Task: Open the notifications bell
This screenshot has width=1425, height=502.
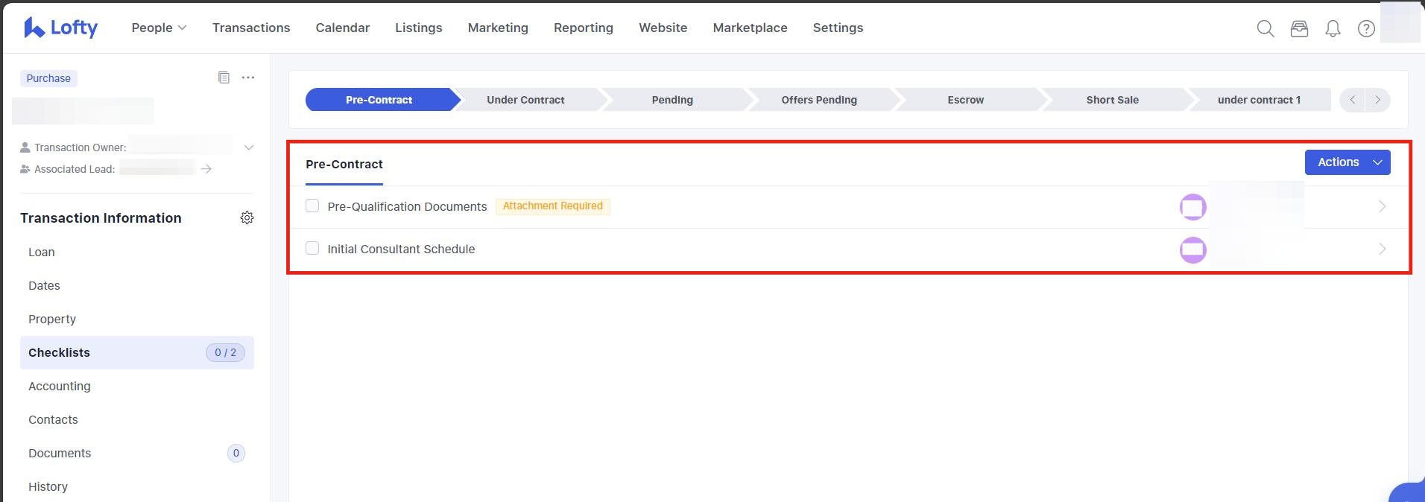Action: 1333,28
